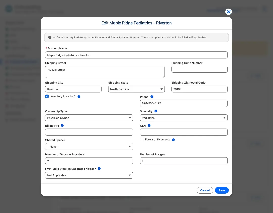Viewport: 273px width, 213px height.
Task: Click the Shipping Zip/Postal Code field
Action: click(x=199, y=89)
